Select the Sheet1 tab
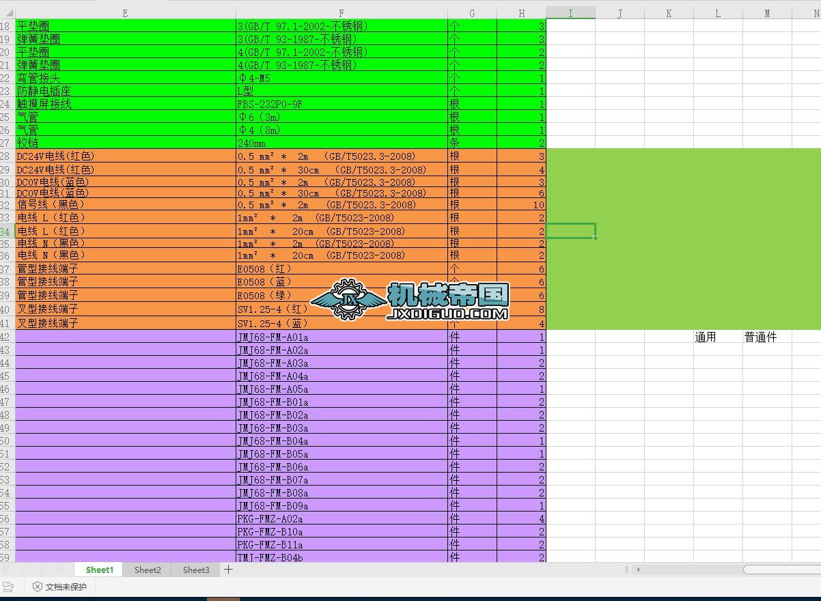This screenshot has height=601, width=821. [x=100, y=570]
